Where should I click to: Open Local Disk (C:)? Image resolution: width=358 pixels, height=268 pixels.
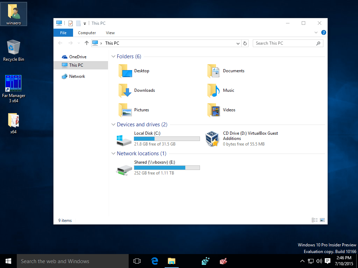pyautogui.click(x=147, y=133)
